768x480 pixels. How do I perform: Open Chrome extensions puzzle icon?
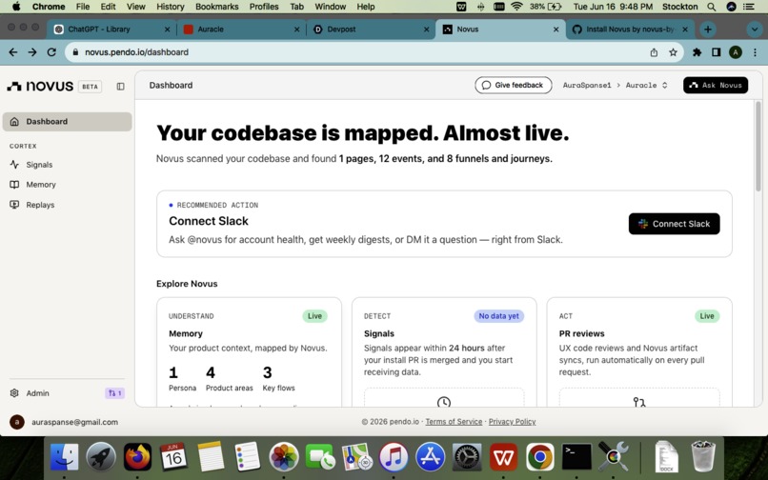click(697, 52)
